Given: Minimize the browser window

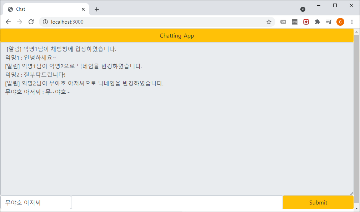Looking at the screenshot, I should pyautogui.click(x=319, y=5).
